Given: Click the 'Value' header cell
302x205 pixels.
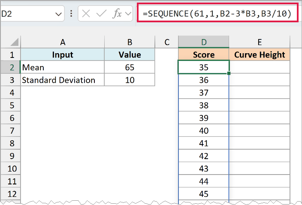Looking at the screenshot, I should [x=130, y=54].
